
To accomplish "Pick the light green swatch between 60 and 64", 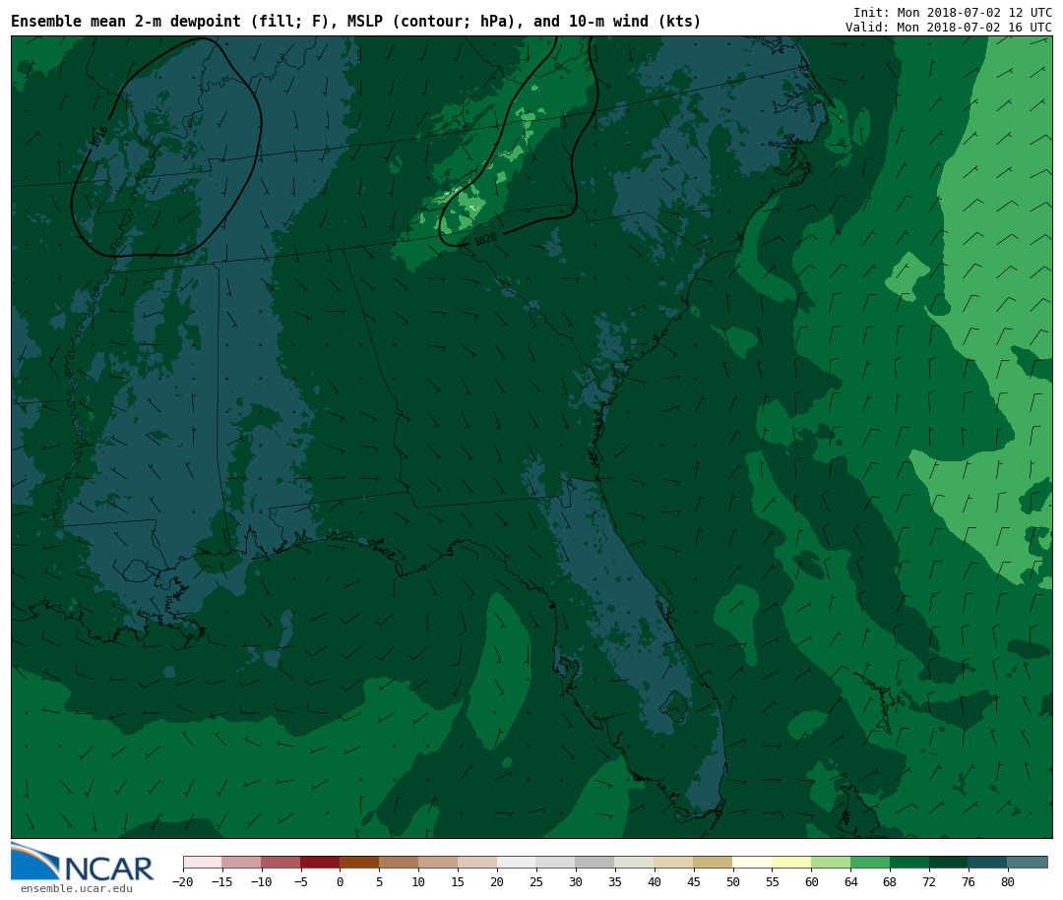I will click(x=831, y=863).
